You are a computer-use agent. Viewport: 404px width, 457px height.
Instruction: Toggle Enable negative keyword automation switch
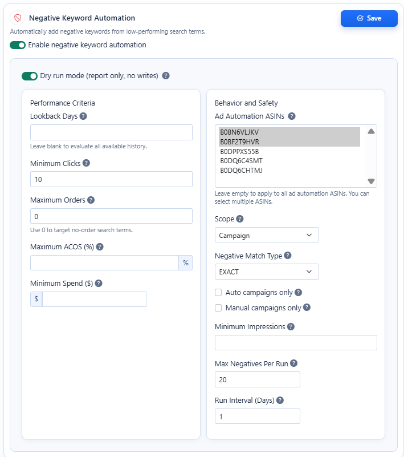pos(18,45)
